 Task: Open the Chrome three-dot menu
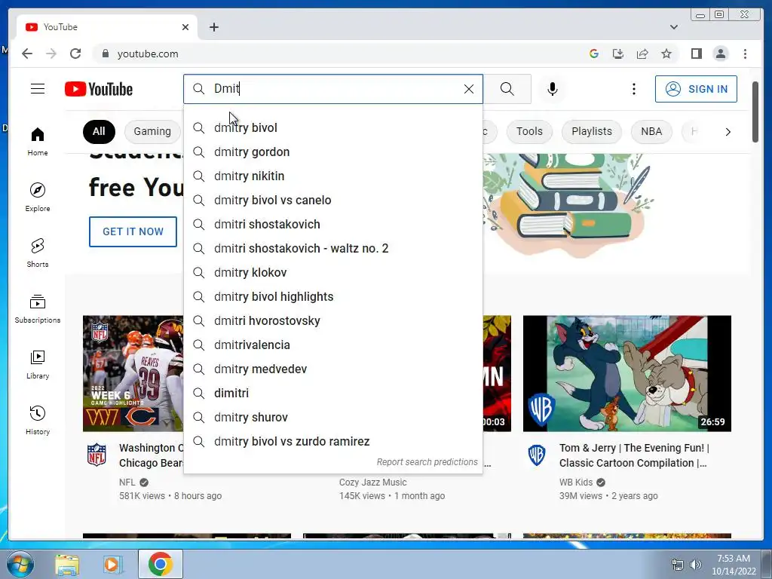tap(745, 54)
